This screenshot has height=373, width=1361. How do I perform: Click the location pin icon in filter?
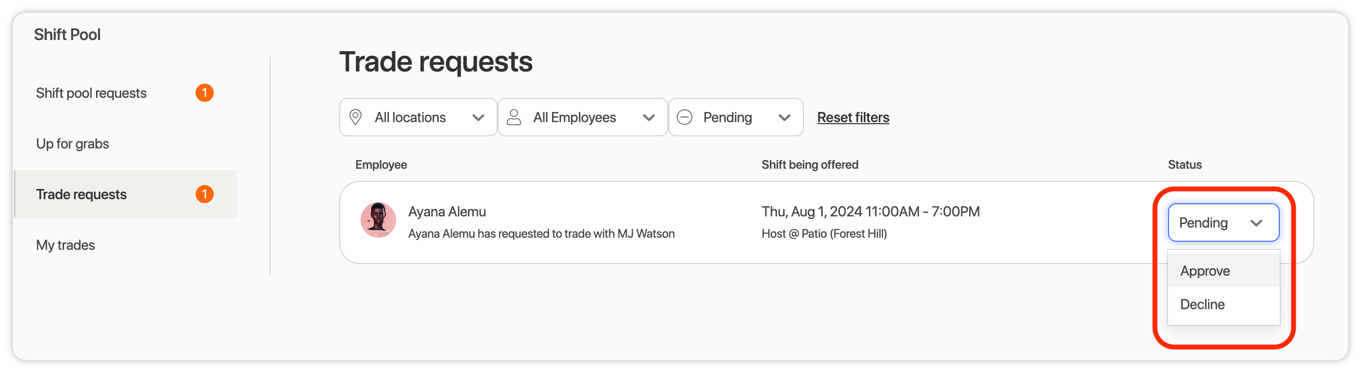click(355, 117)
